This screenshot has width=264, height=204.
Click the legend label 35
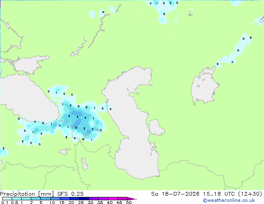coord(100,202)
